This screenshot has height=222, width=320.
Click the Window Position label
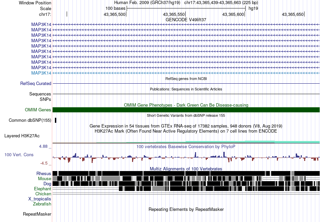35,3
